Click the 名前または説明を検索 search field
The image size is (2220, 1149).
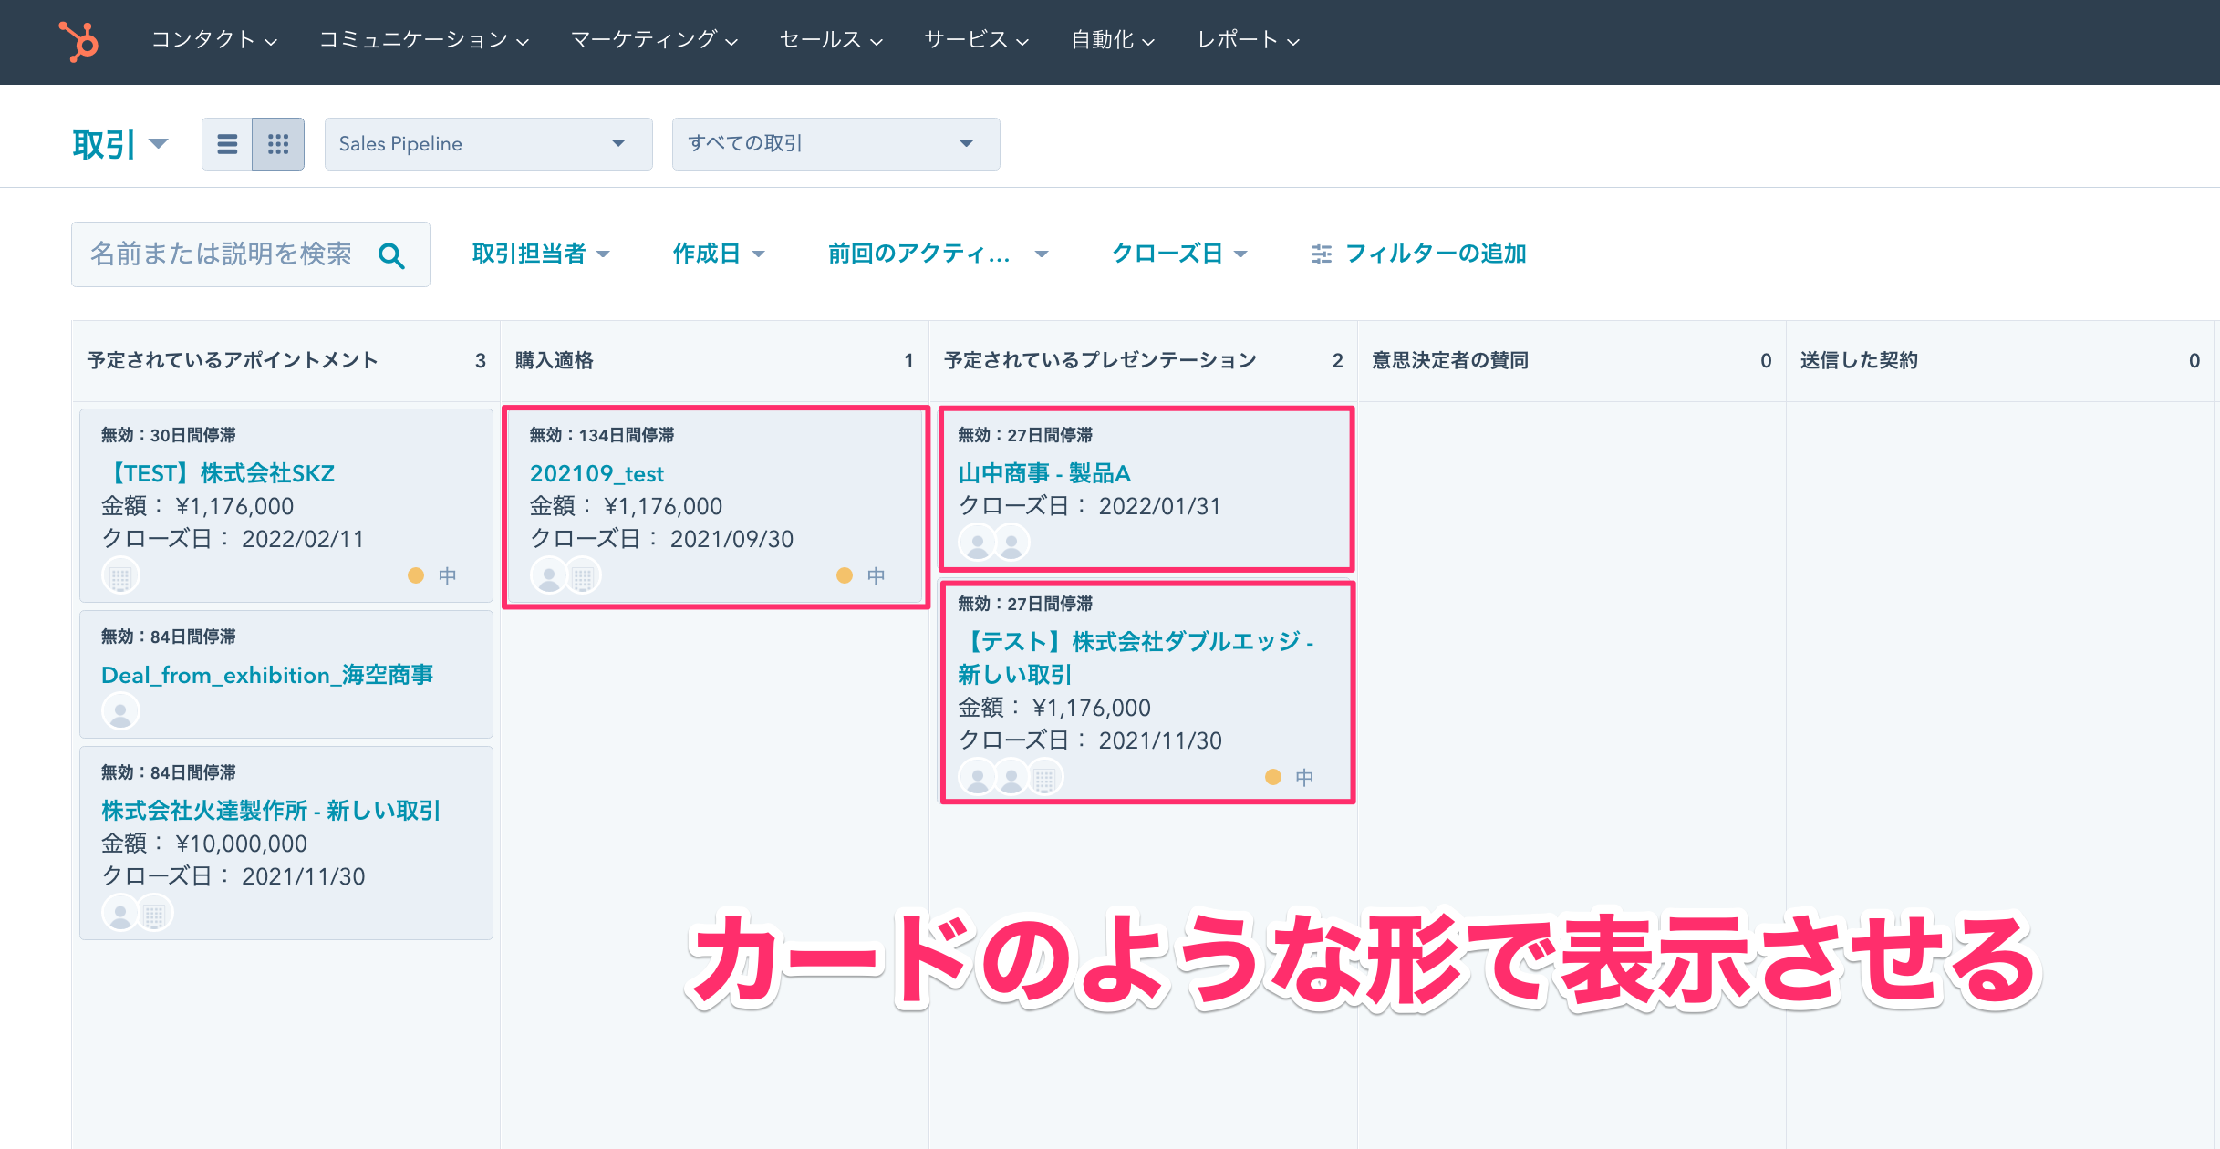251,254
